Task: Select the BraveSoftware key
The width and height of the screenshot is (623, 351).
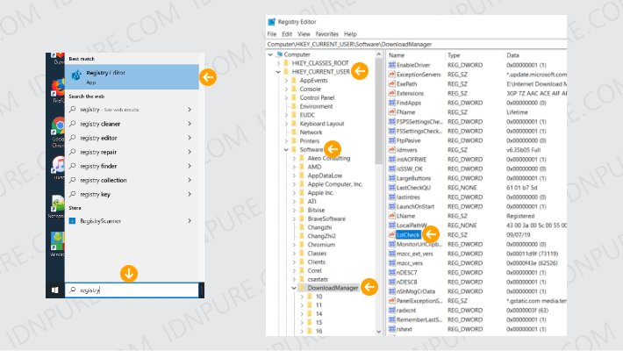Action: (326, 219)
